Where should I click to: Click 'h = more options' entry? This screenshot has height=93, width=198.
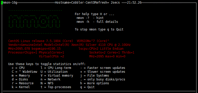click(95, 83)
